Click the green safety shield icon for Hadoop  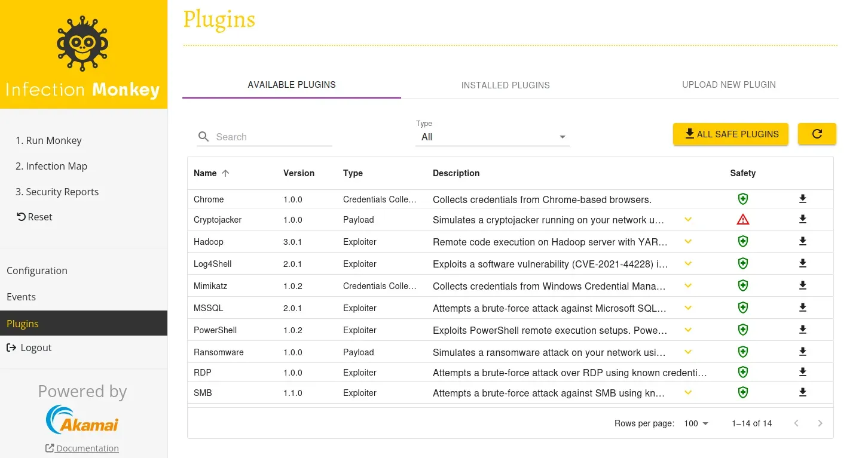tap(742, 241)
